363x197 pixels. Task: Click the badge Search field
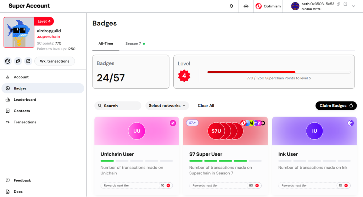pos(118,106)
